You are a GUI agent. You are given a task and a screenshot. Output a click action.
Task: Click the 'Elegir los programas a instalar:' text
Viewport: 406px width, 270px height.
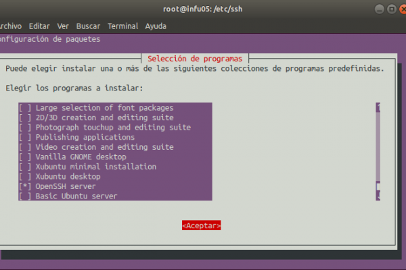[x=74, y=88]
